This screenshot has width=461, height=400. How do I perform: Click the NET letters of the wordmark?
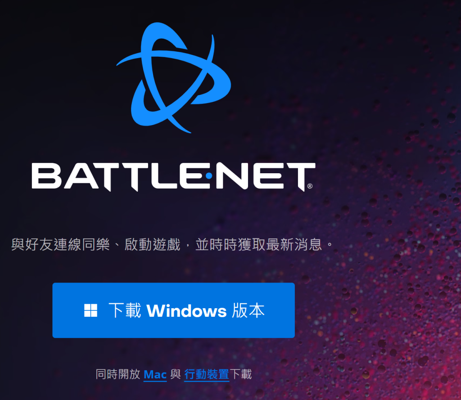[x=266, y=176]
